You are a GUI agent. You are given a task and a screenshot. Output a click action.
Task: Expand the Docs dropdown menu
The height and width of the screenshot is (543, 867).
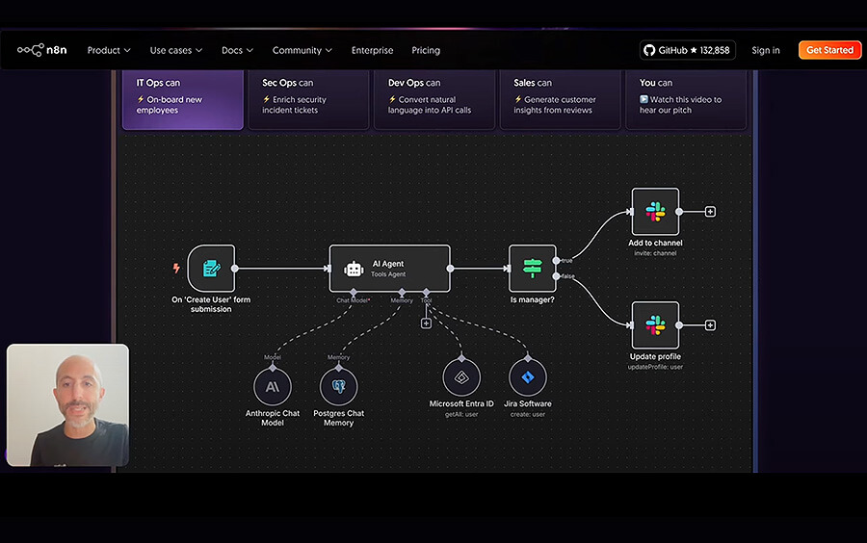tap(237, 50)
